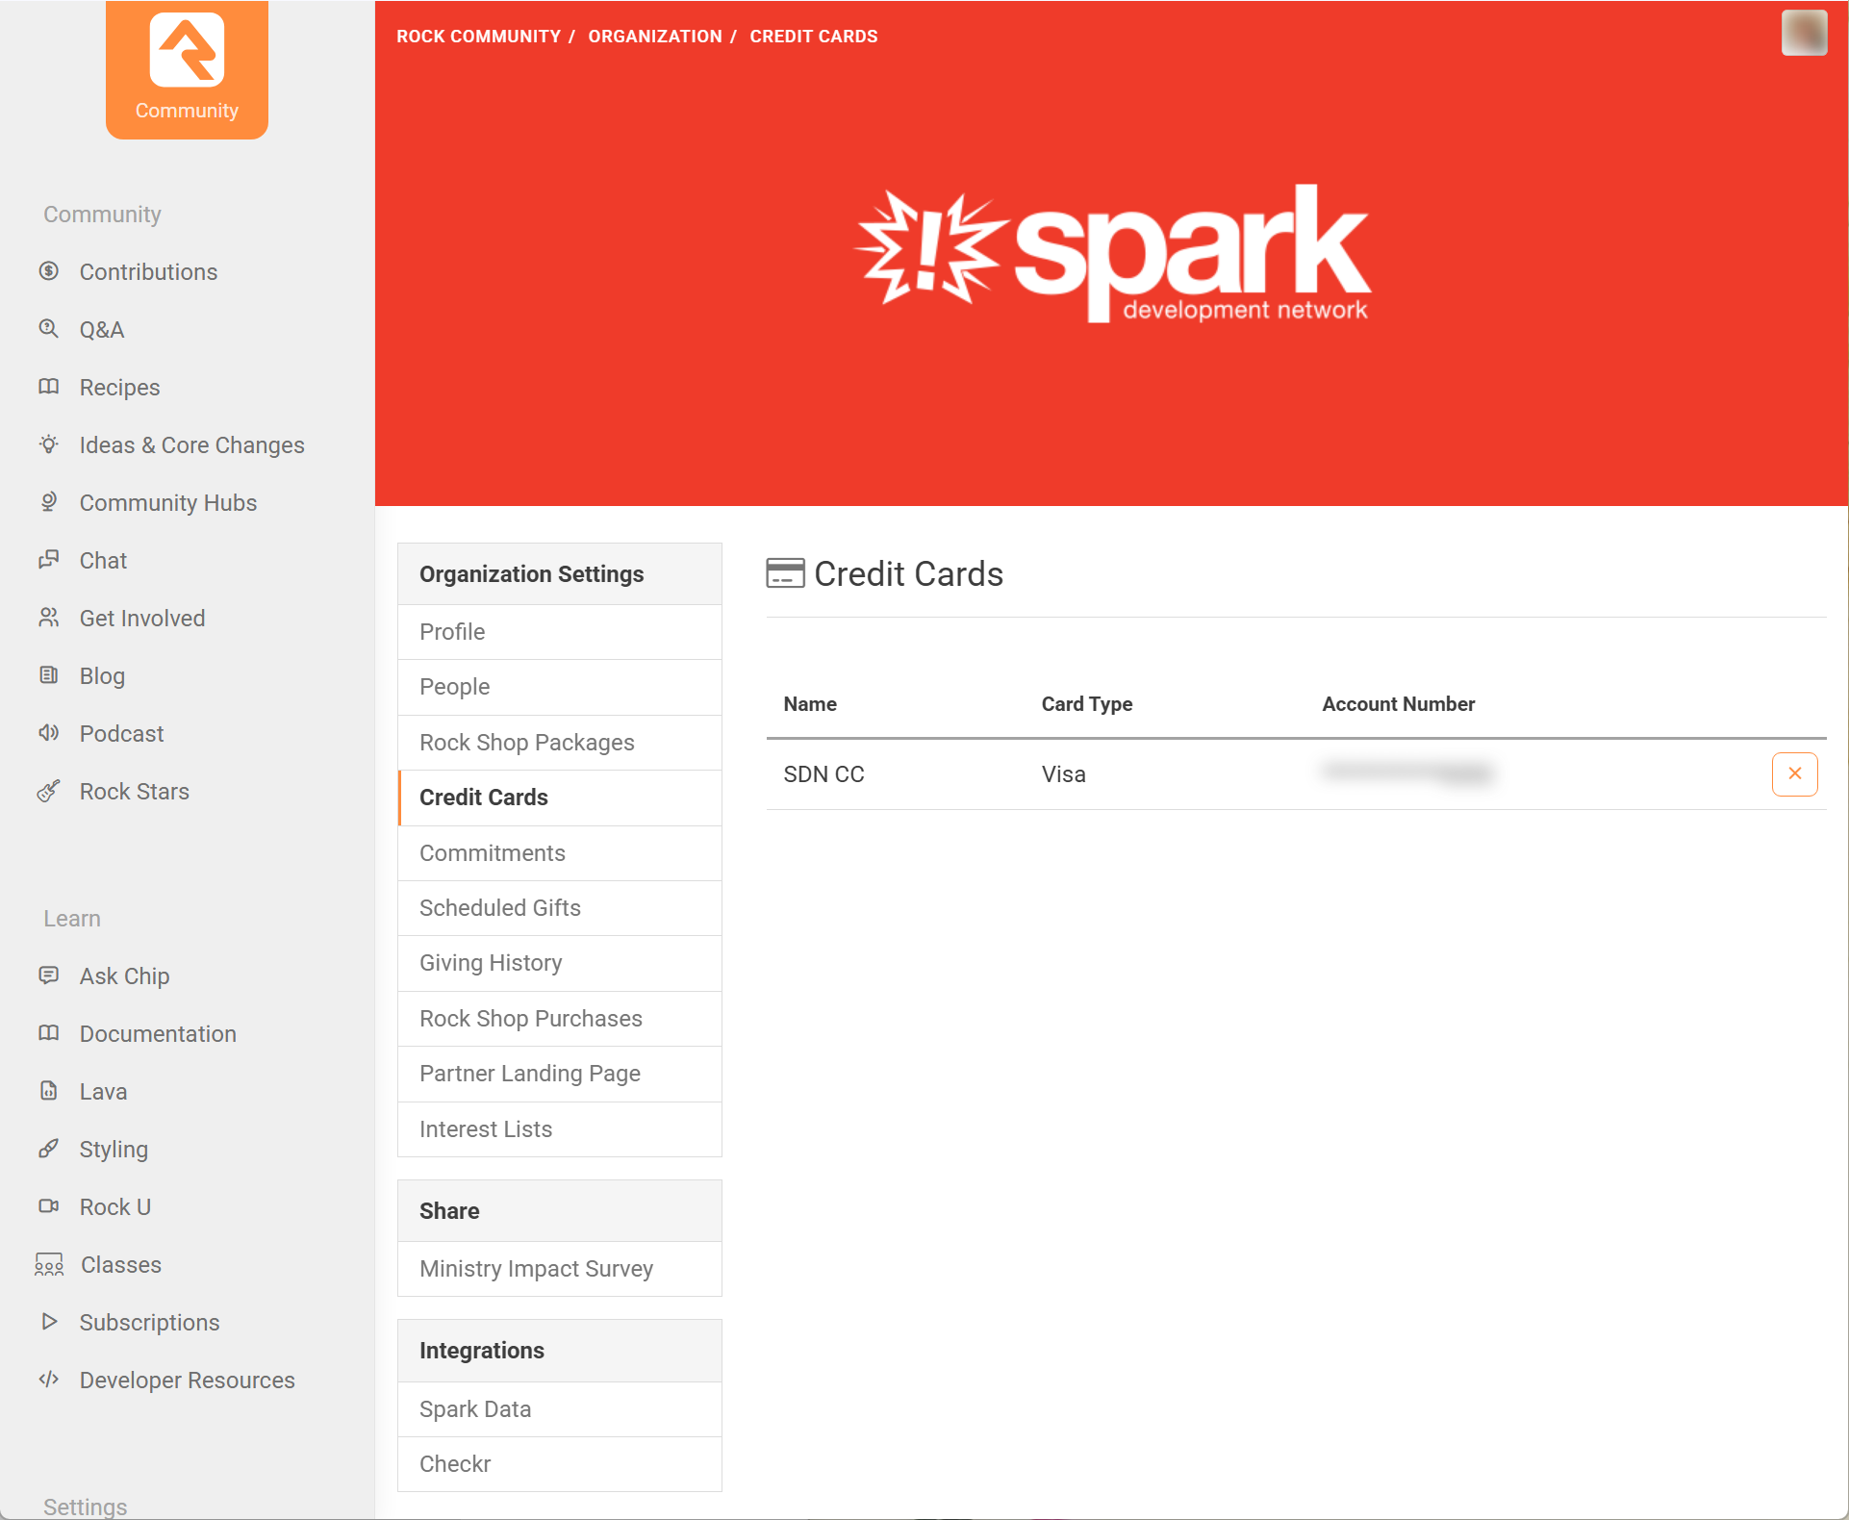The height and width of the screenshot is (1520, 1849).
Task: Go to Rock Community breadcrumb
Action: click(x=478, y=37)
